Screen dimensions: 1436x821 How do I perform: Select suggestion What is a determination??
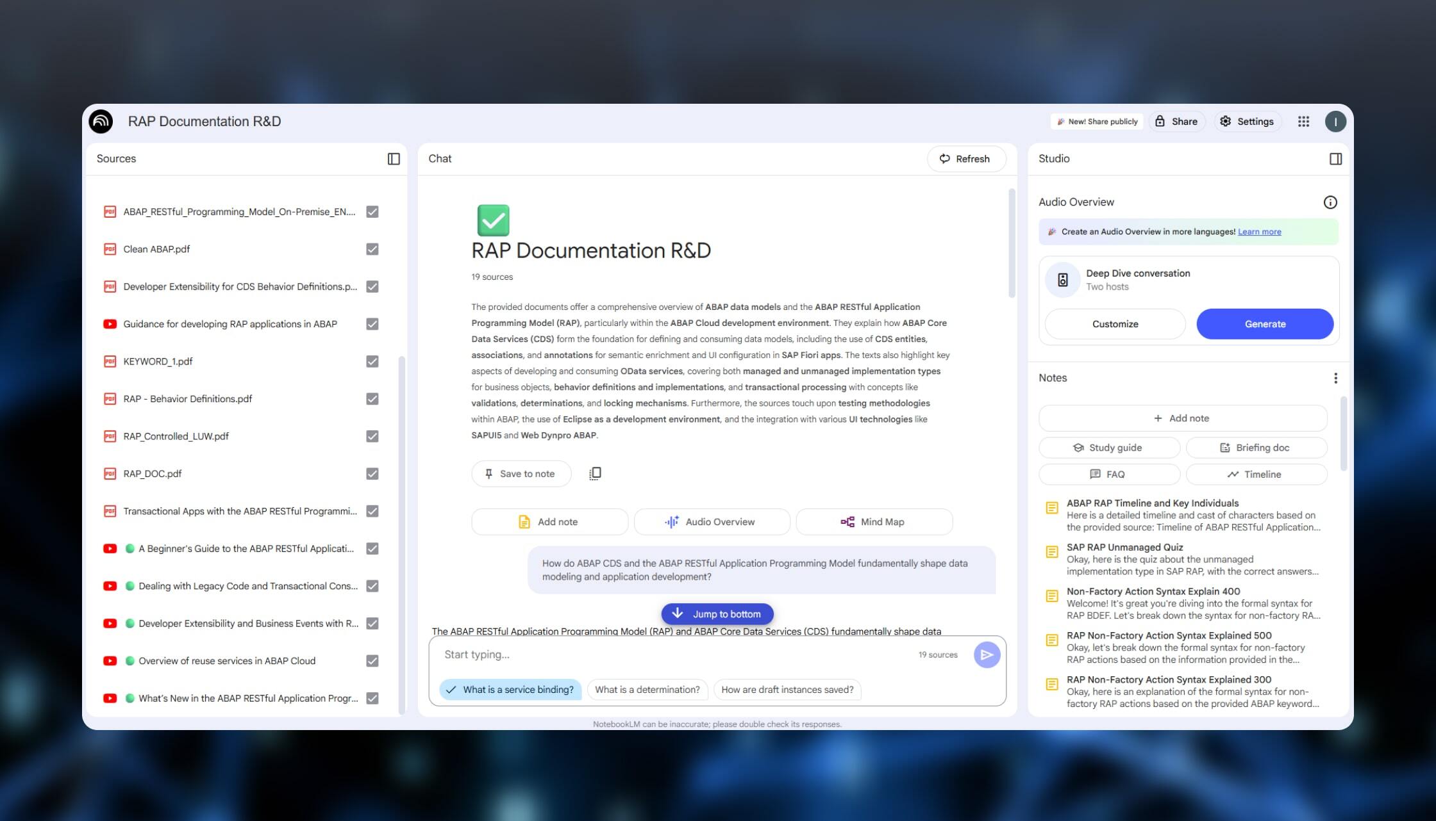(647, 690)
